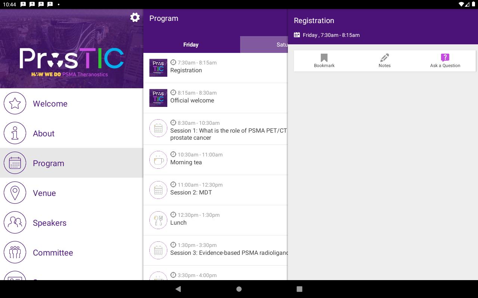Tap the About info icon
This screenshot has height=298, width=478.
[x=15, y=133]
